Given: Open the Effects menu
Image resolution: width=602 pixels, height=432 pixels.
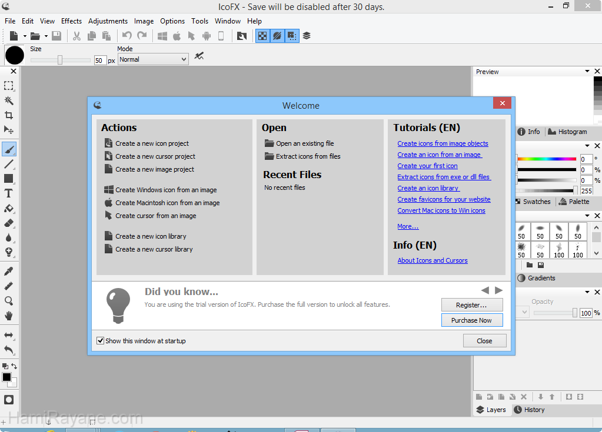Looking at the screenshot, I should point(71,21).
